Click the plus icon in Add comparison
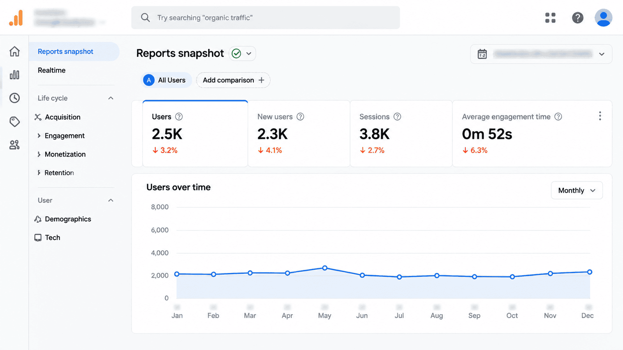Screen dimensions: 623x350 click(261, 80)
